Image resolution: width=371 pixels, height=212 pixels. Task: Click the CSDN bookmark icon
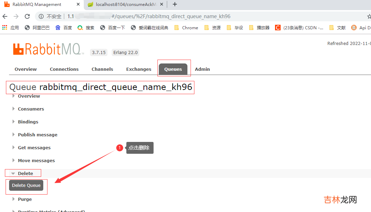(277, 28)
